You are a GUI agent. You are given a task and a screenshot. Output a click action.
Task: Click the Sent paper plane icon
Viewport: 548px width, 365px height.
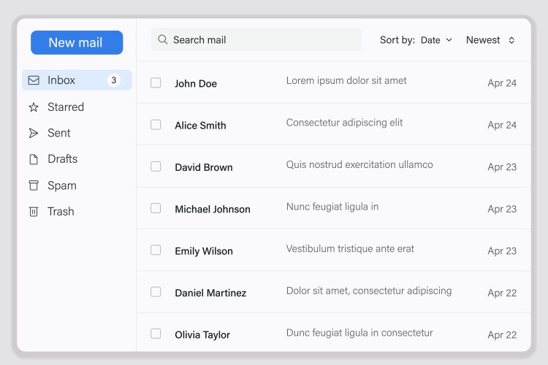(34, 133)
